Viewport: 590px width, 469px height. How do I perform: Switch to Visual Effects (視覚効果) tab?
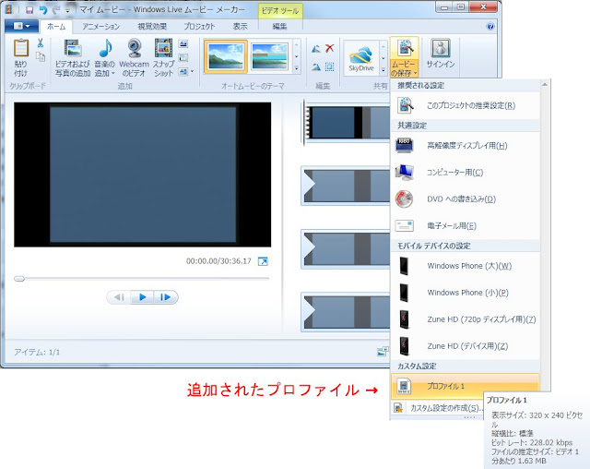click(152, 27)
